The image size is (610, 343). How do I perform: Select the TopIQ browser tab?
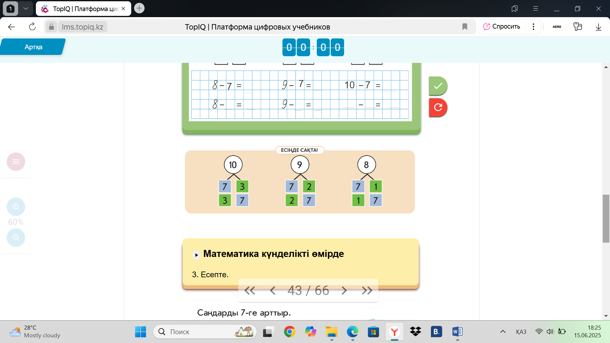83,9
